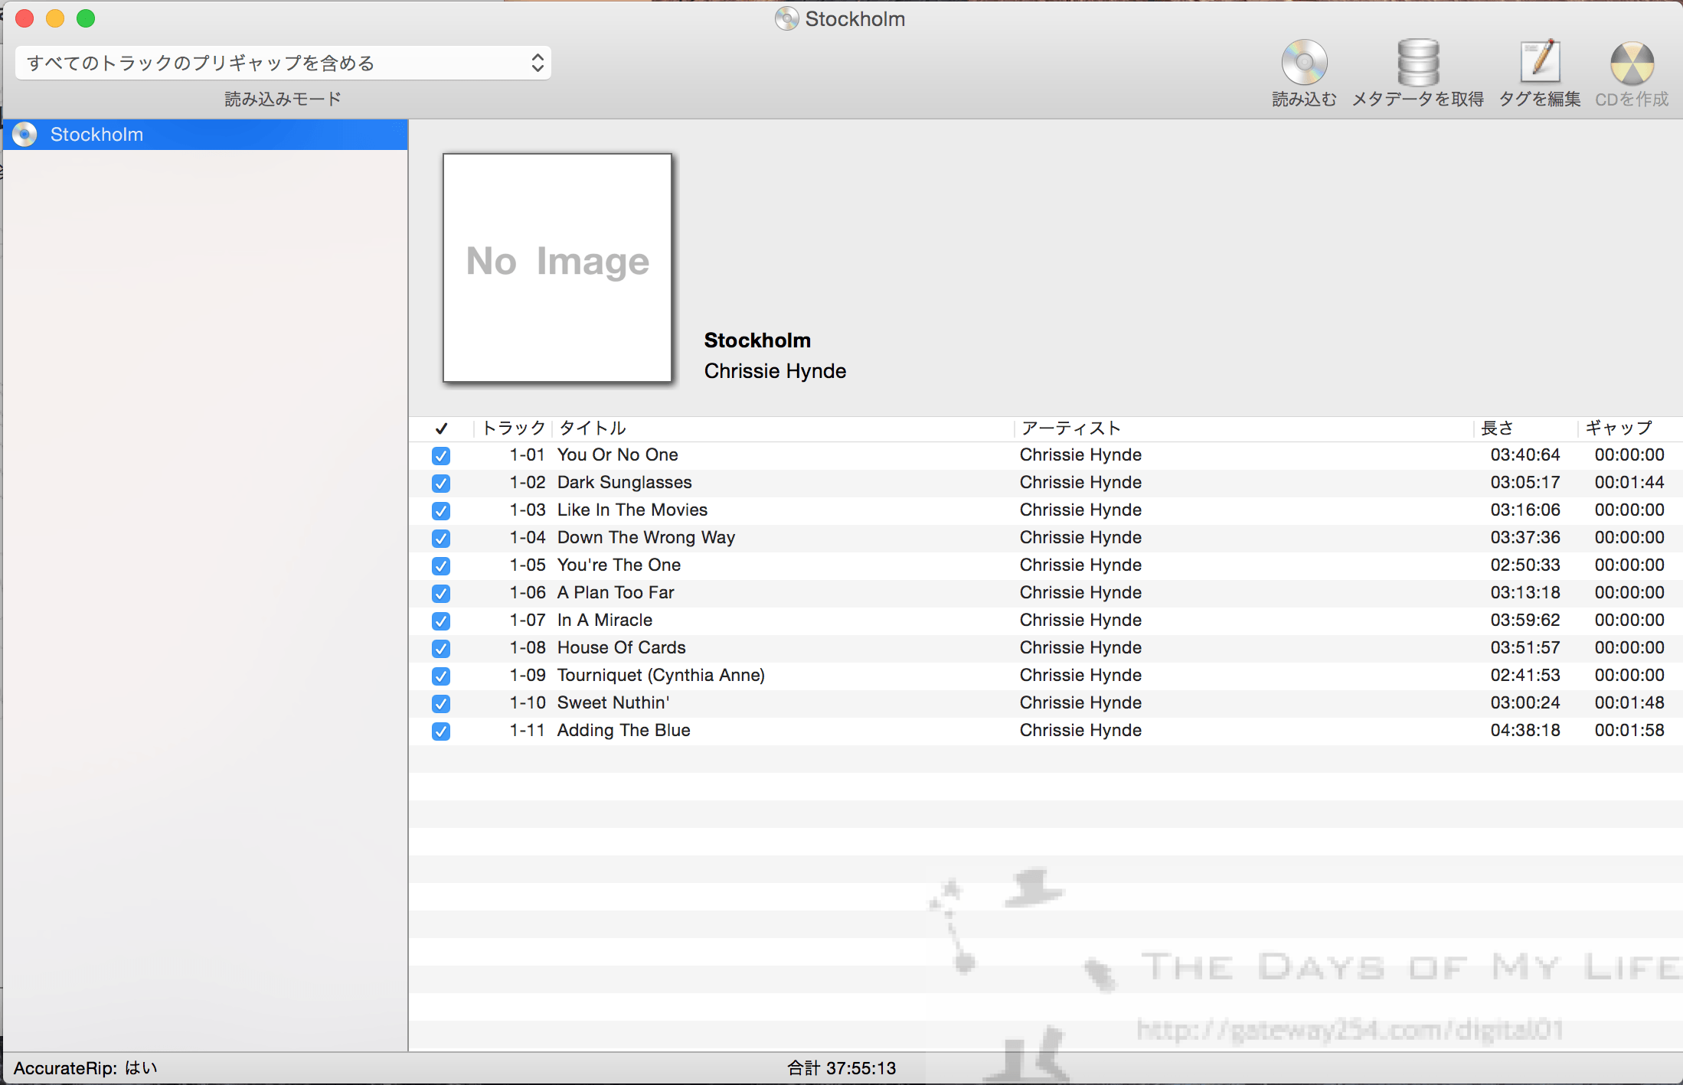Click the get metadata (メタデータを取得) database icon
1683x1085 pixels.
pos(1418,62)
